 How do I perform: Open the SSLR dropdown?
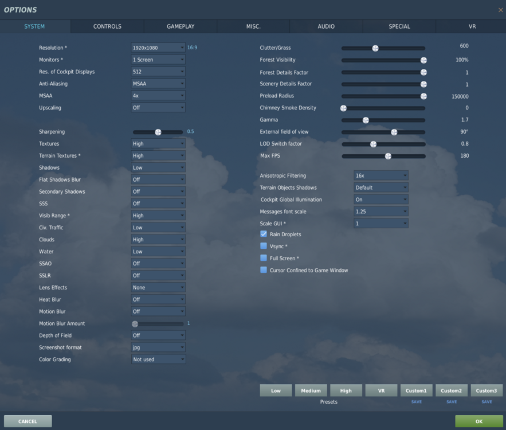(x=158, y=275)
